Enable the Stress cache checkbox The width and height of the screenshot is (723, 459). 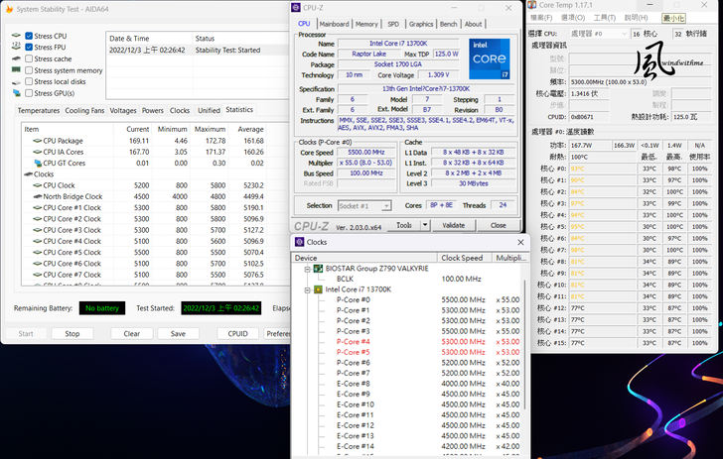[x=28, y=59]
